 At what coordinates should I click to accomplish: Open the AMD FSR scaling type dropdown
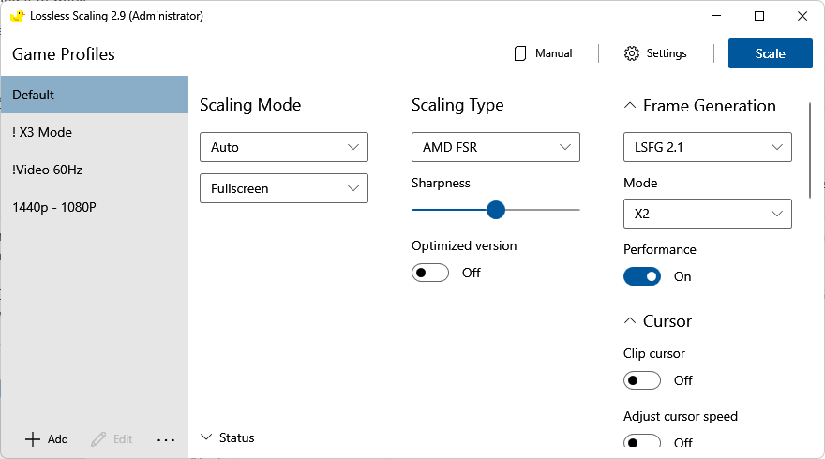(x=496, y=147)
